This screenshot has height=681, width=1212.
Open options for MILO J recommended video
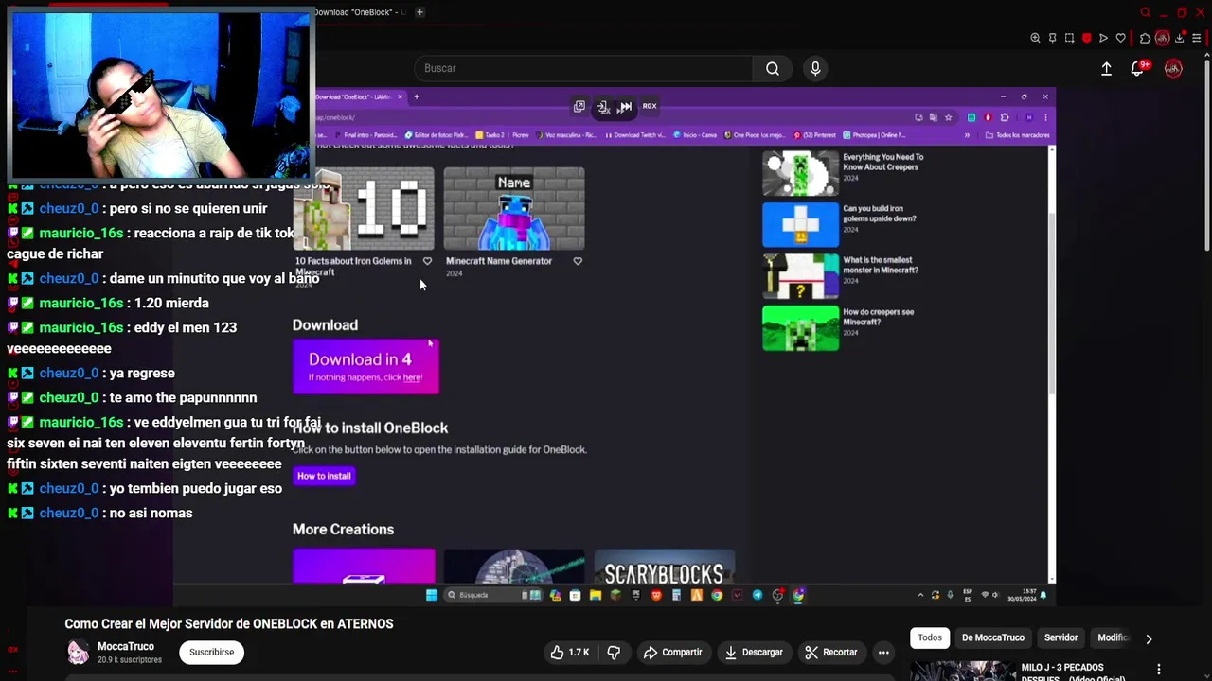1158,670
